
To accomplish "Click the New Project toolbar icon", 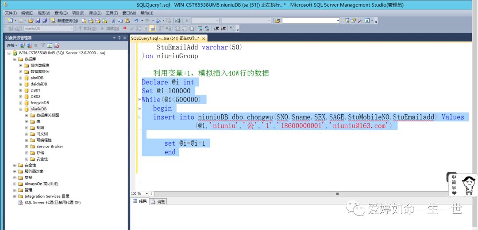I will [x=10, y=21].
